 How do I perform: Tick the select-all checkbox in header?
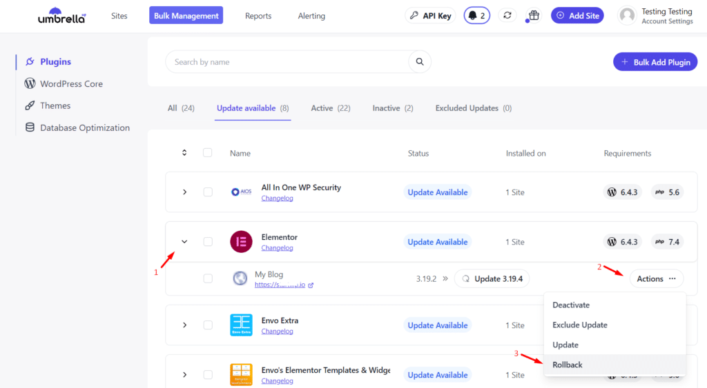[x=207, y=152]
